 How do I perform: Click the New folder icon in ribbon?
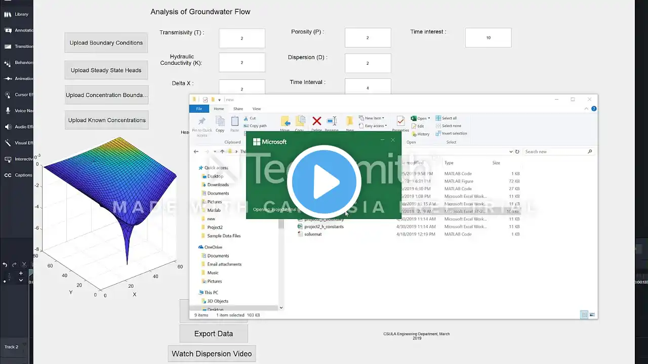(x=350, y=121)
